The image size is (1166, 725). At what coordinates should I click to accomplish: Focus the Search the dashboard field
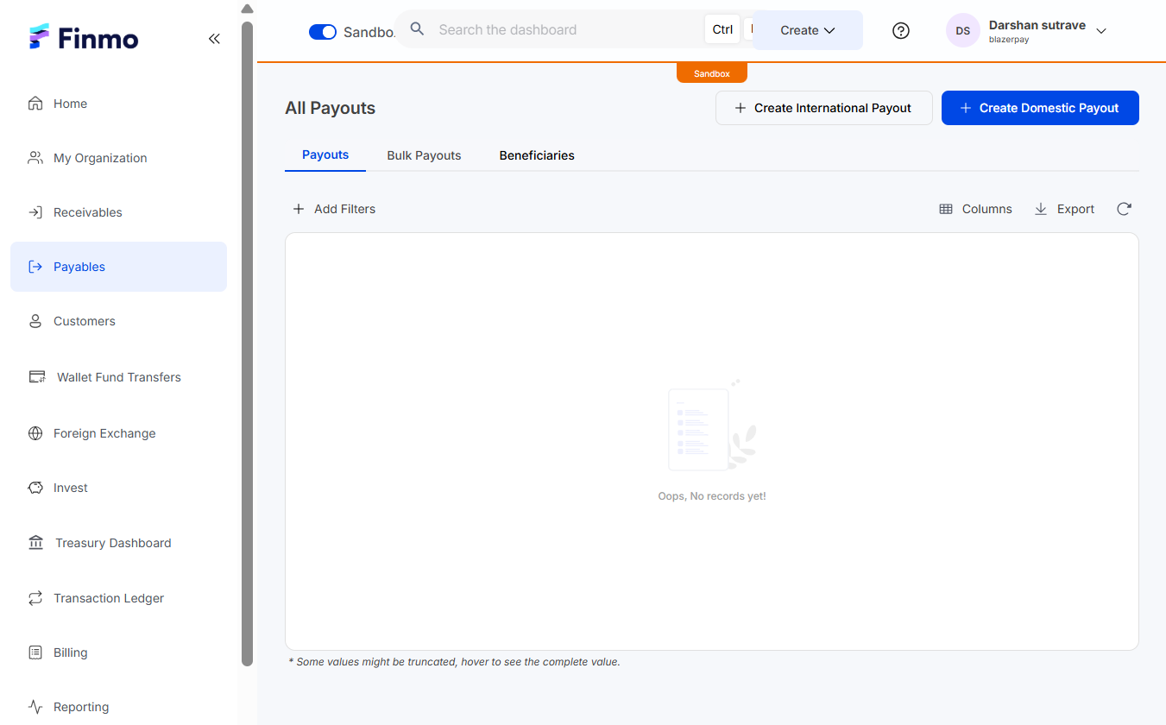565,29
